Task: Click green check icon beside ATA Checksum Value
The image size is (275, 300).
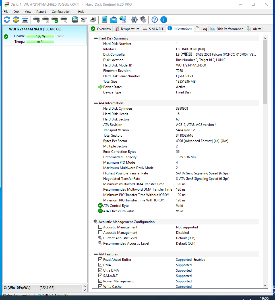Action: (100, 211)
